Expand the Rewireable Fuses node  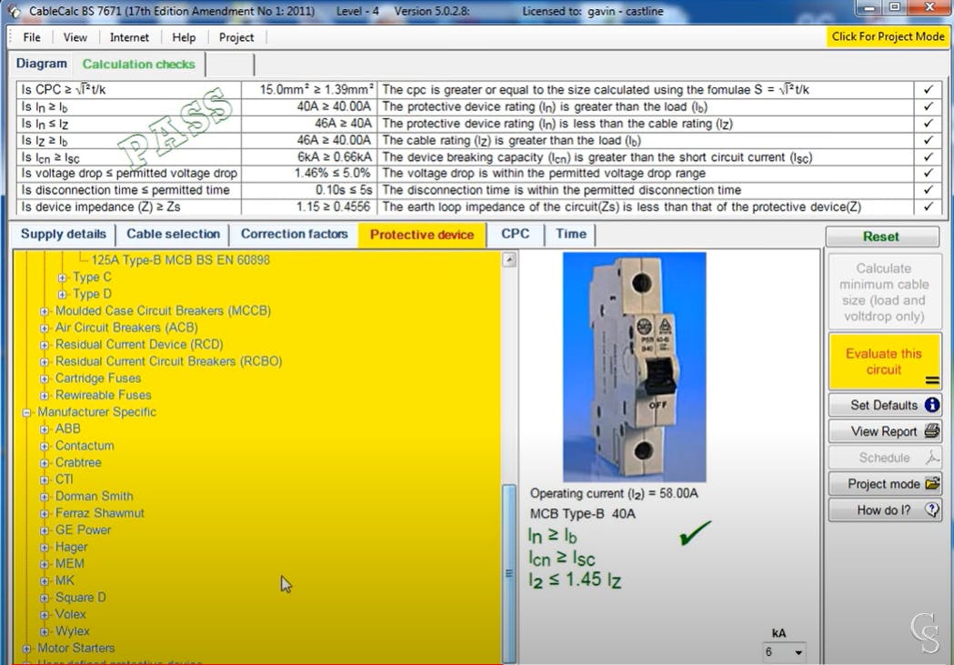[x=45, y=396]
